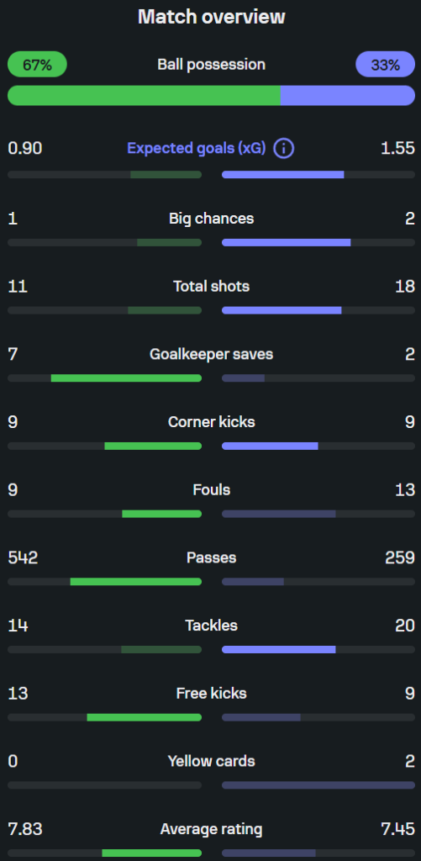Click the green Passes bar
Image resolution: width=421 pixels, height=861 pixels.
135,582
